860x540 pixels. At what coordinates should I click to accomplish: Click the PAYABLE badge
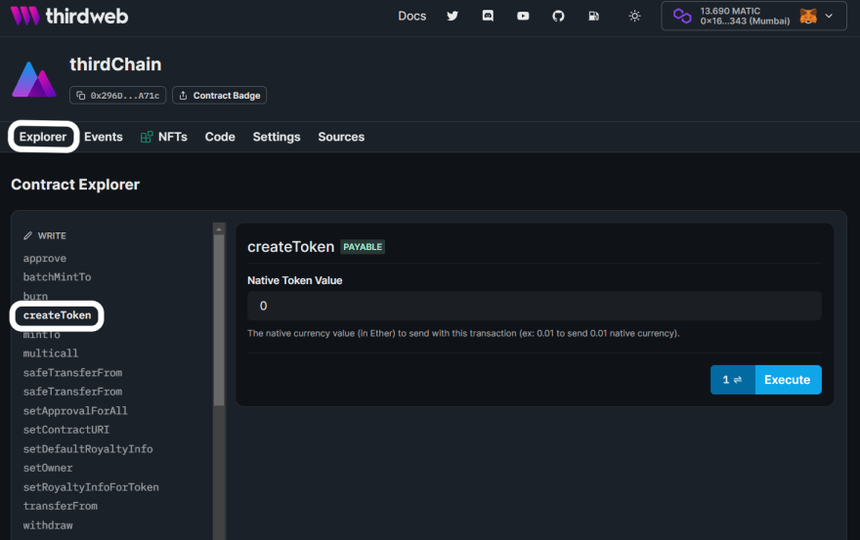363,247
